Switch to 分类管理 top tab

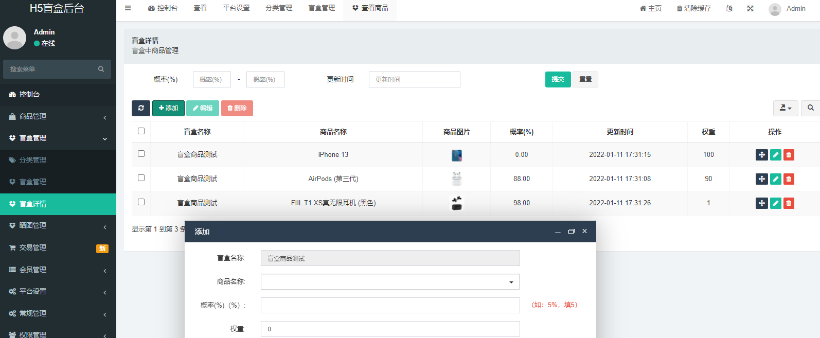click(x=279, y=8)
